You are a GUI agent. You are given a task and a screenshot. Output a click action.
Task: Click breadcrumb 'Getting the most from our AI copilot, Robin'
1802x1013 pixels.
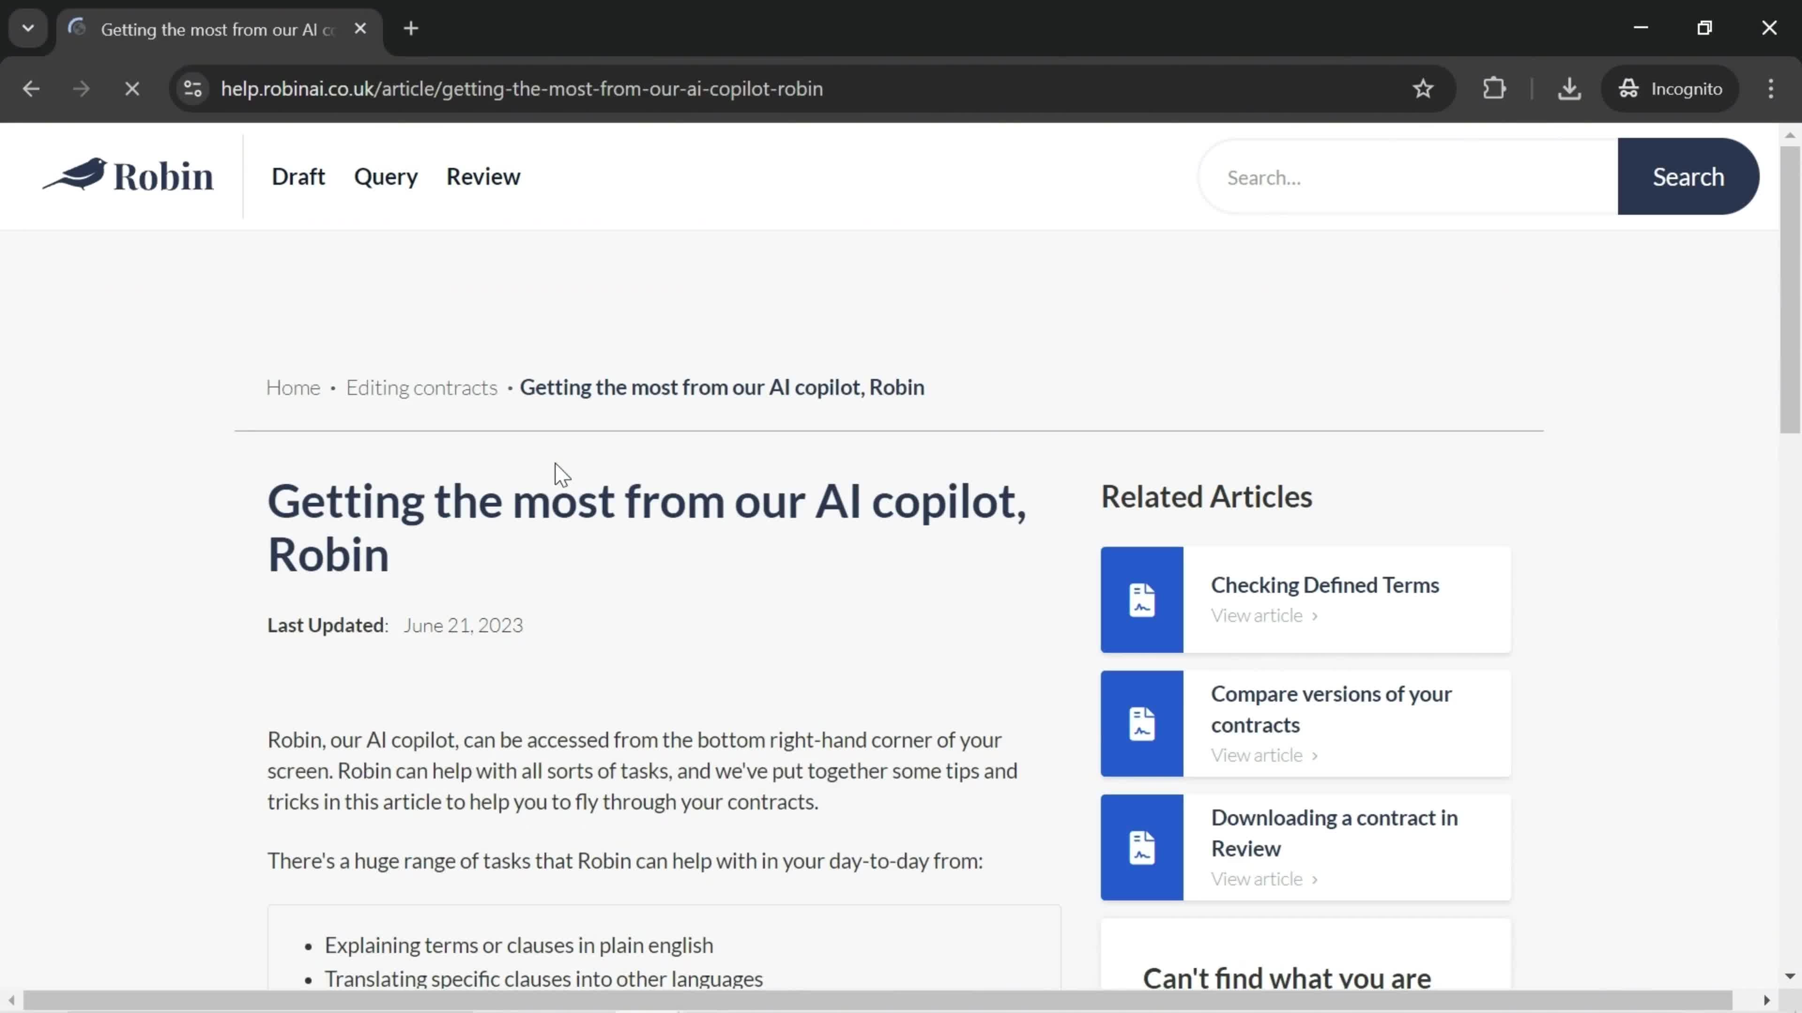point(722,387)
